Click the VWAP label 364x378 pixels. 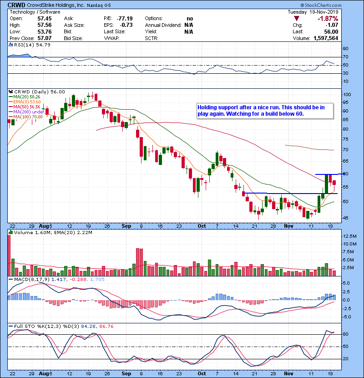pyautogui.click(x=111, y=38)
